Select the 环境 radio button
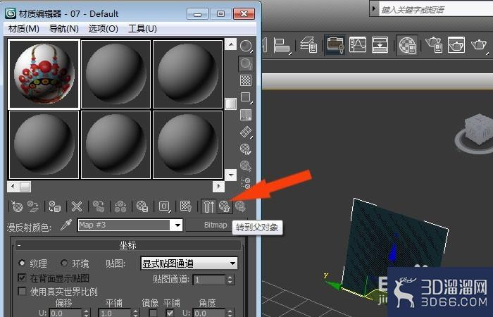 pos(64,263)
